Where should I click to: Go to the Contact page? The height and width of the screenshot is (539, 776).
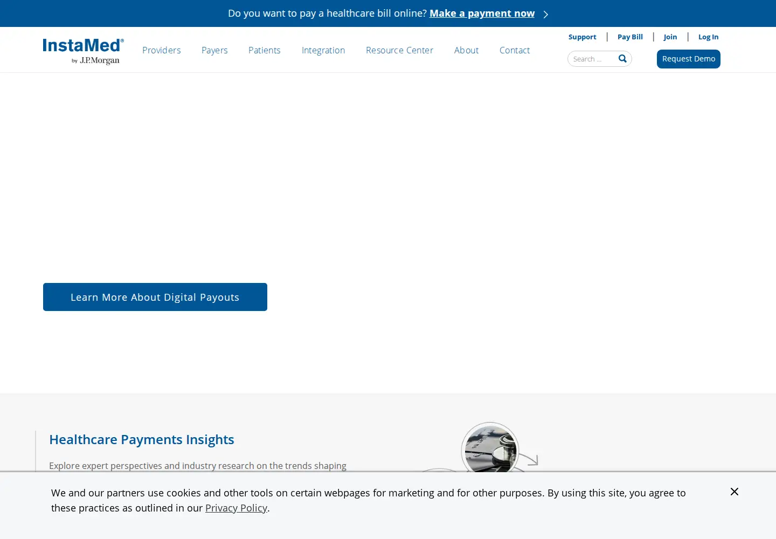click(x=515, y=50)
